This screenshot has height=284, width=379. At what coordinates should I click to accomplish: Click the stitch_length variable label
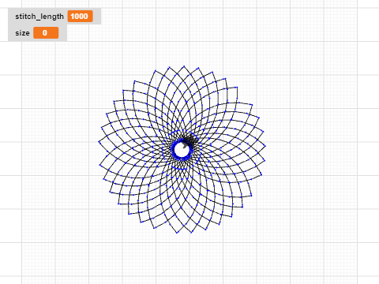pos(39,17)
